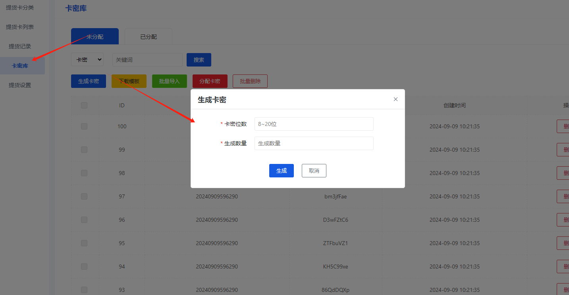Cancel the dialog via 取消
This screenshot has height=295, width=569.
click(x=314, y=170)
